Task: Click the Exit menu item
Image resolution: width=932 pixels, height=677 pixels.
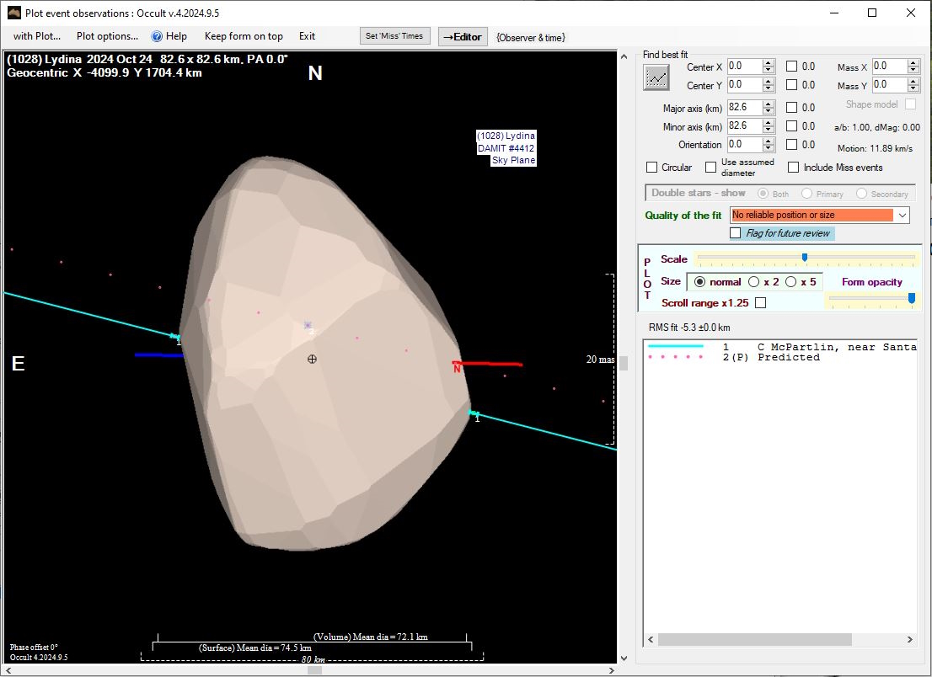Action: coord(308,36)
